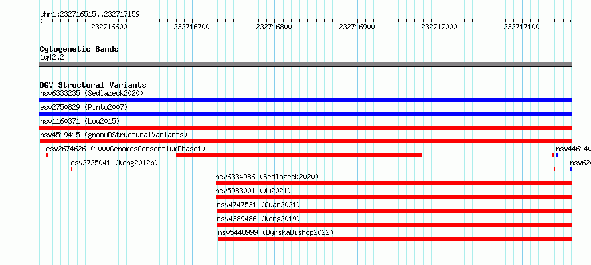Open nsv5448999 (ByrskaBishop2022) label
Viewport: 591px width, 265px height.
click(276, 233)
